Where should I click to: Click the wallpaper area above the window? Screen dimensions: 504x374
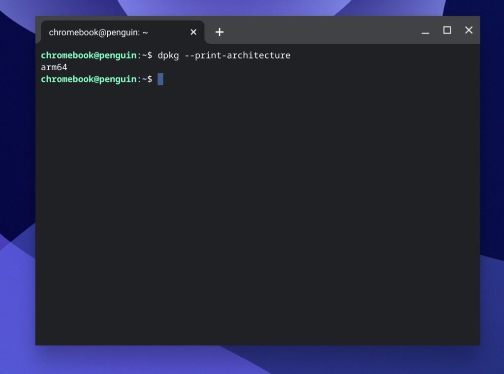252,7
